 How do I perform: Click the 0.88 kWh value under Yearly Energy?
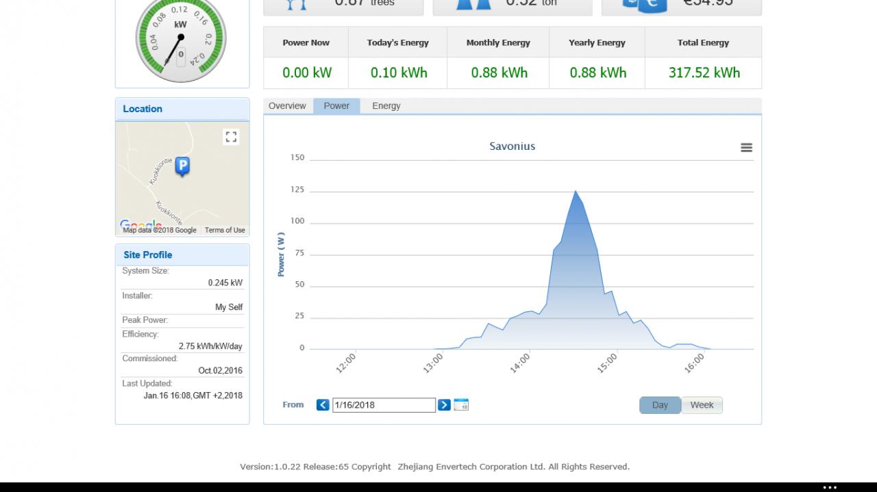click(597, 73)
